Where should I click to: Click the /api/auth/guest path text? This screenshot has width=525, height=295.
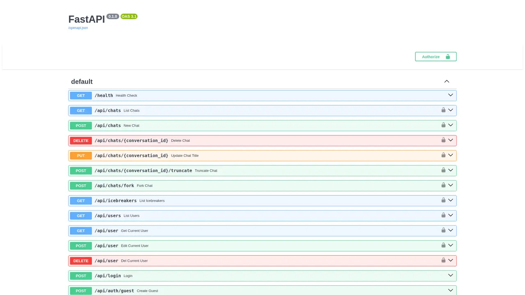[114, 291]
